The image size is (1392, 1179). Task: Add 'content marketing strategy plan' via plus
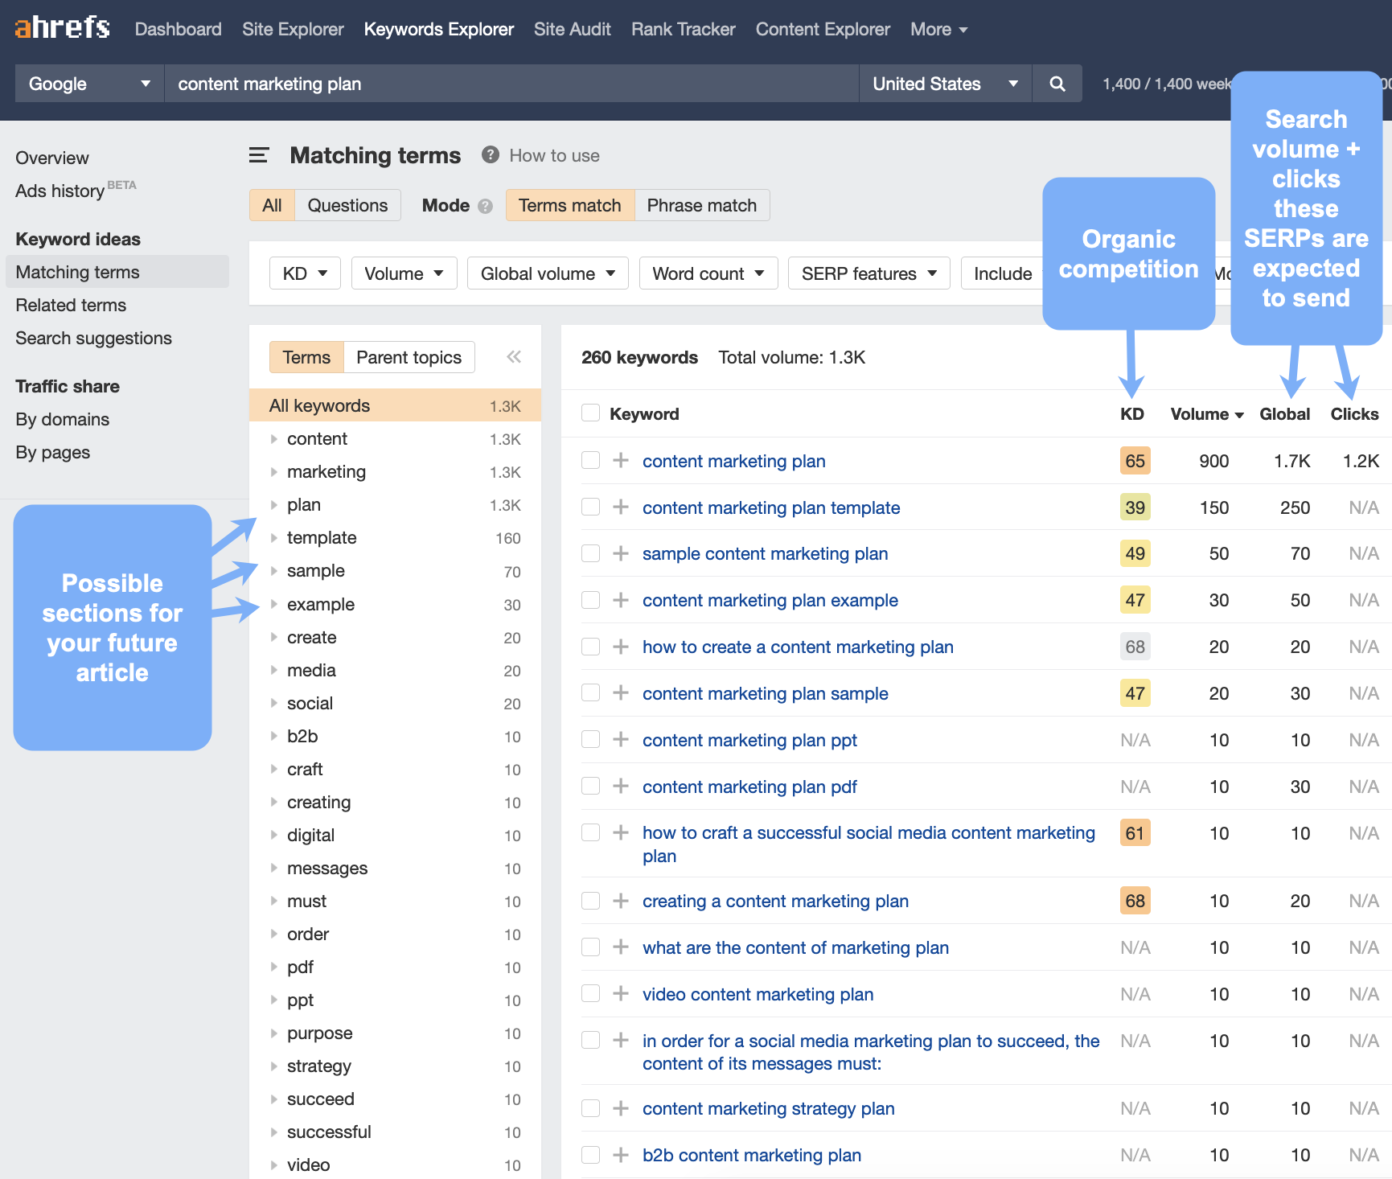pyautogui.click(x=621, y=1108)
